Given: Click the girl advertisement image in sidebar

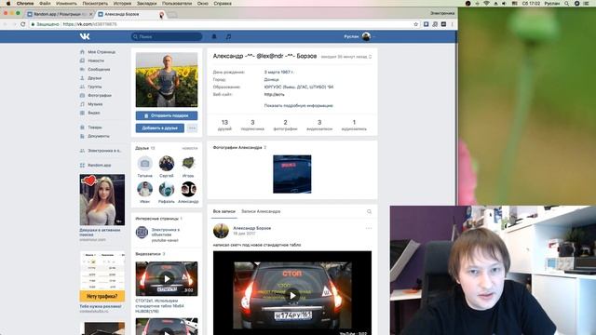Looking at the screenshot, I should pyautogui.click(x=102, y=200).
